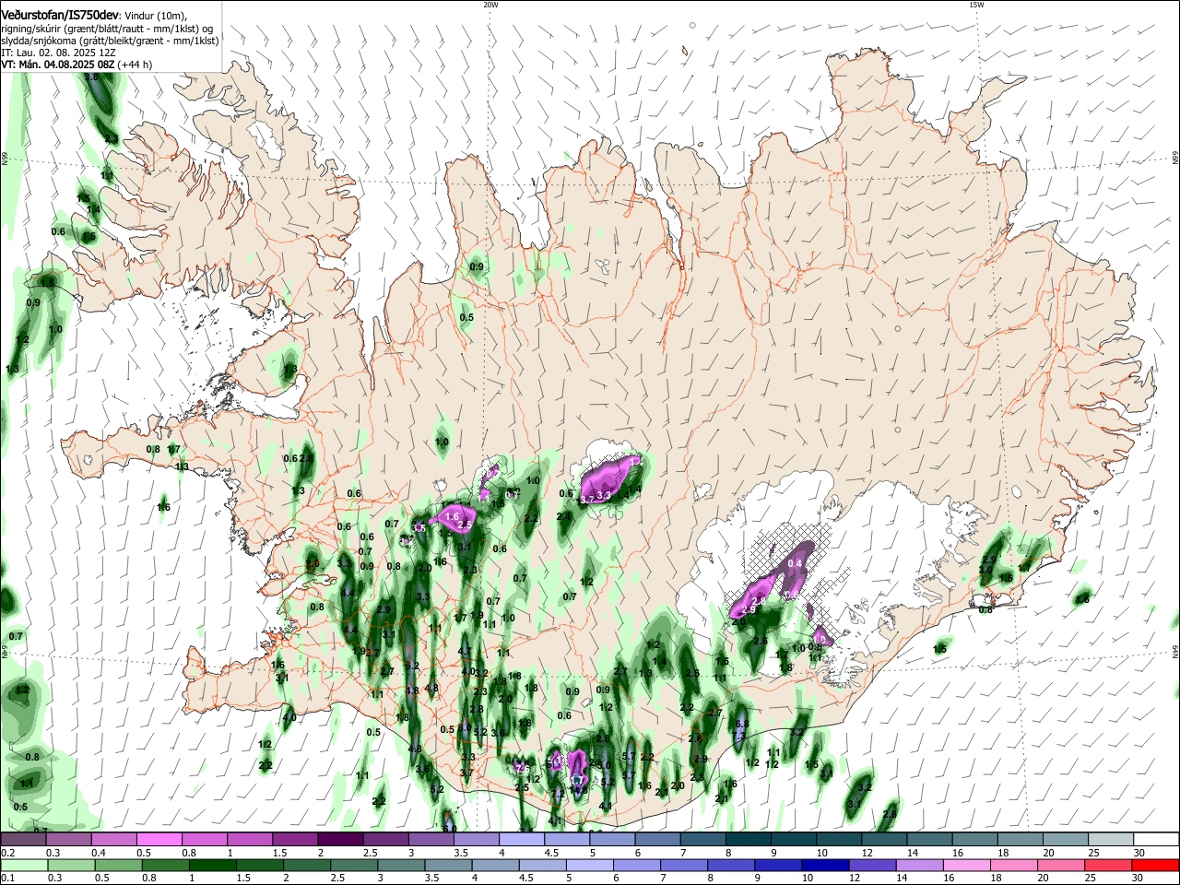Click the darkest purple 2–2.5 snowfall legend swatch
This screenshot has height=885, width=1180.
pyautogui.click(x=339, y=840)
